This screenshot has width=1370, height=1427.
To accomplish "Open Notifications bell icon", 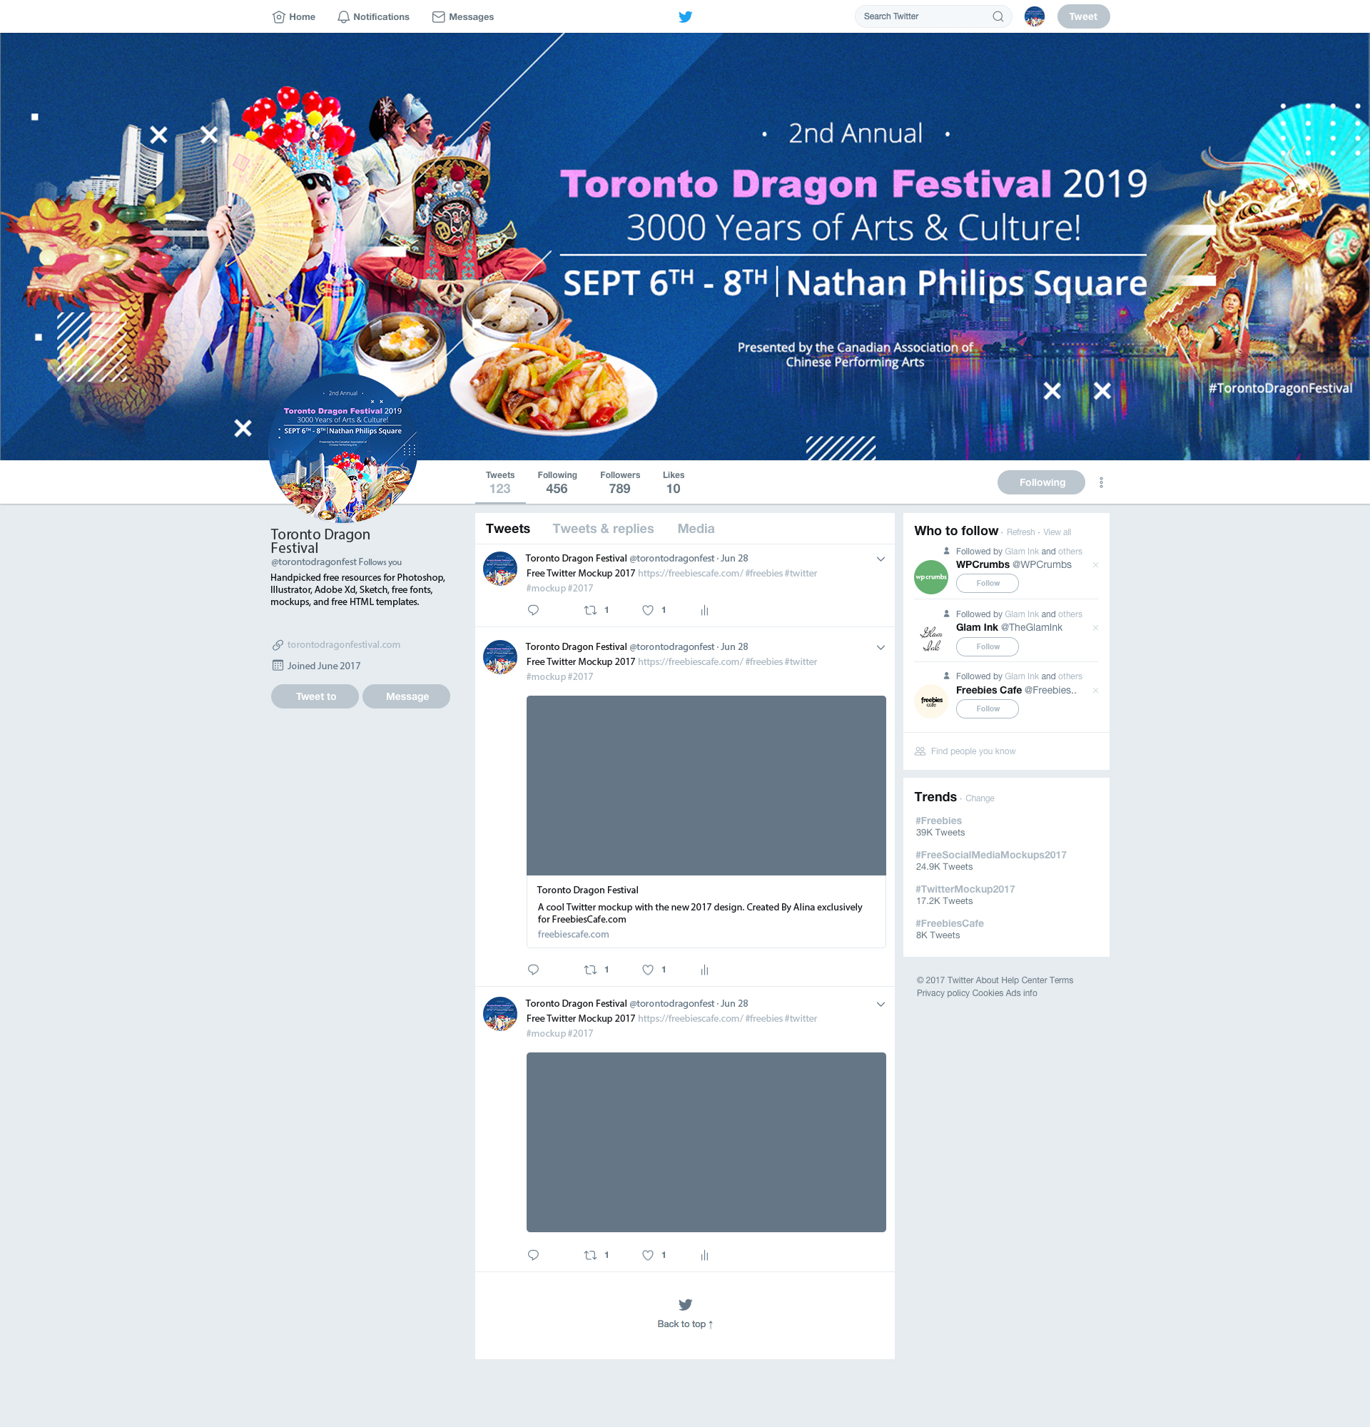I will (x=344, y=16).
